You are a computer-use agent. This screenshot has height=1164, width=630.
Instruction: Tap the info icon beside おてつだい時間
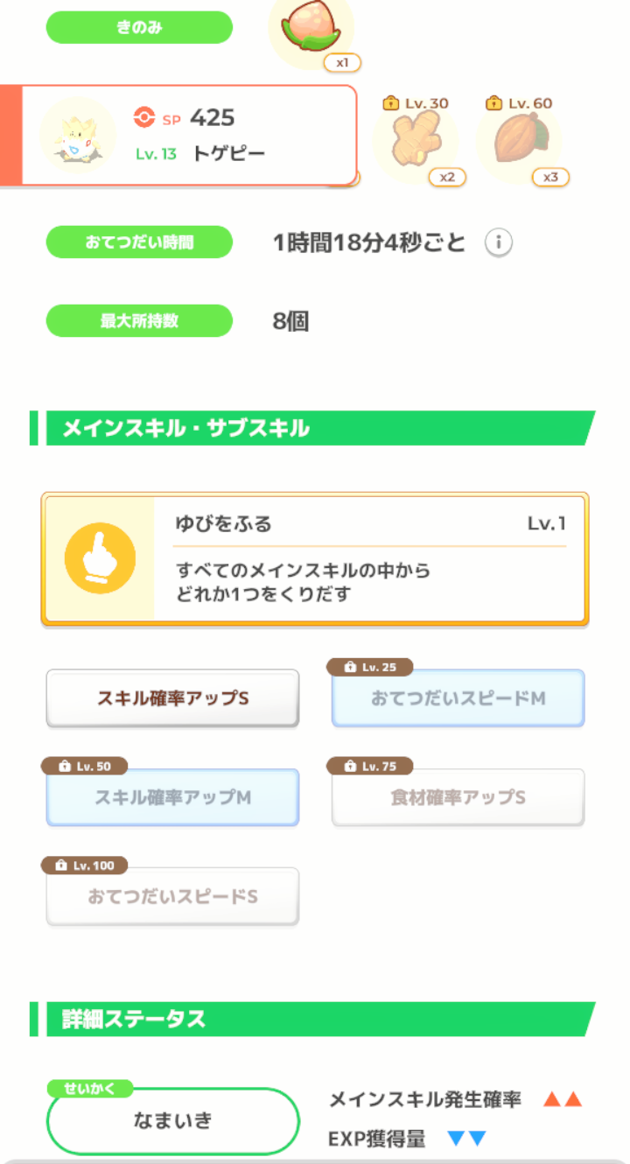click(498, 242)
